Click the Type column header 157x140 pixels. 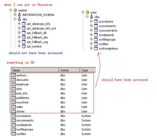[88, 70]
